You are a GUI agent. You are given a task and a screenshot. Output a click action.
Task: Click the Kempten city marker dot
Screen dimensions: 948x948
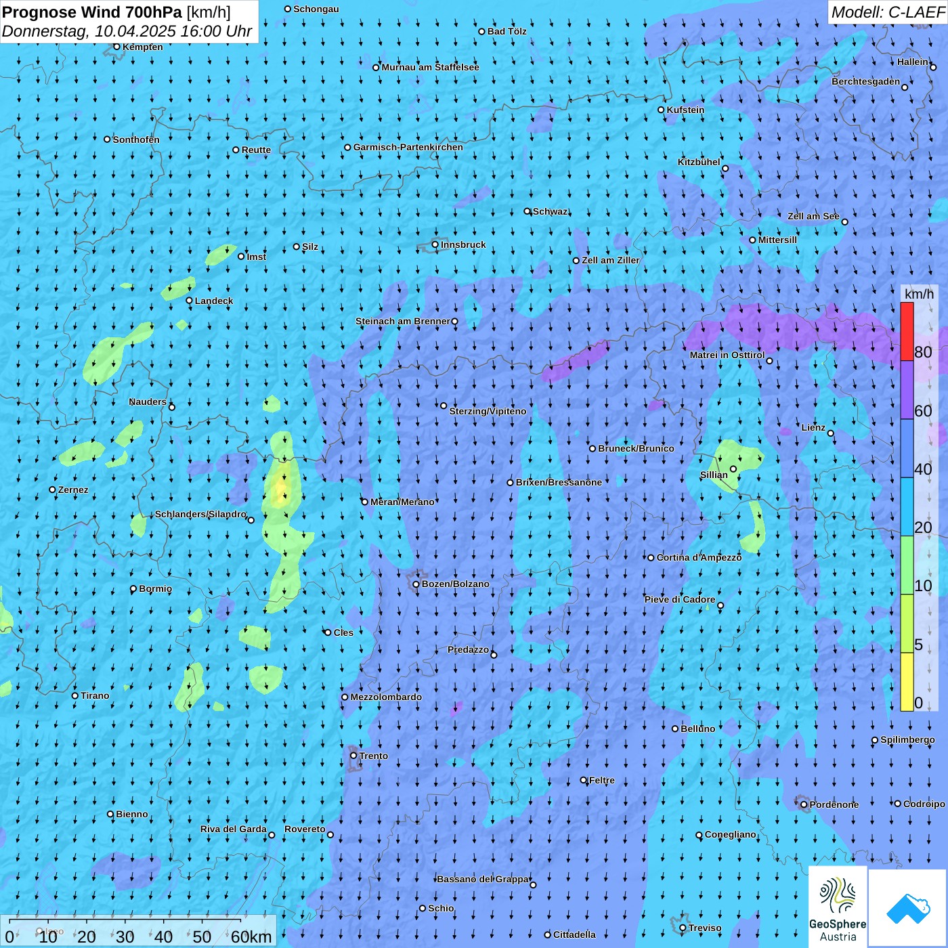tap(116, 47)
